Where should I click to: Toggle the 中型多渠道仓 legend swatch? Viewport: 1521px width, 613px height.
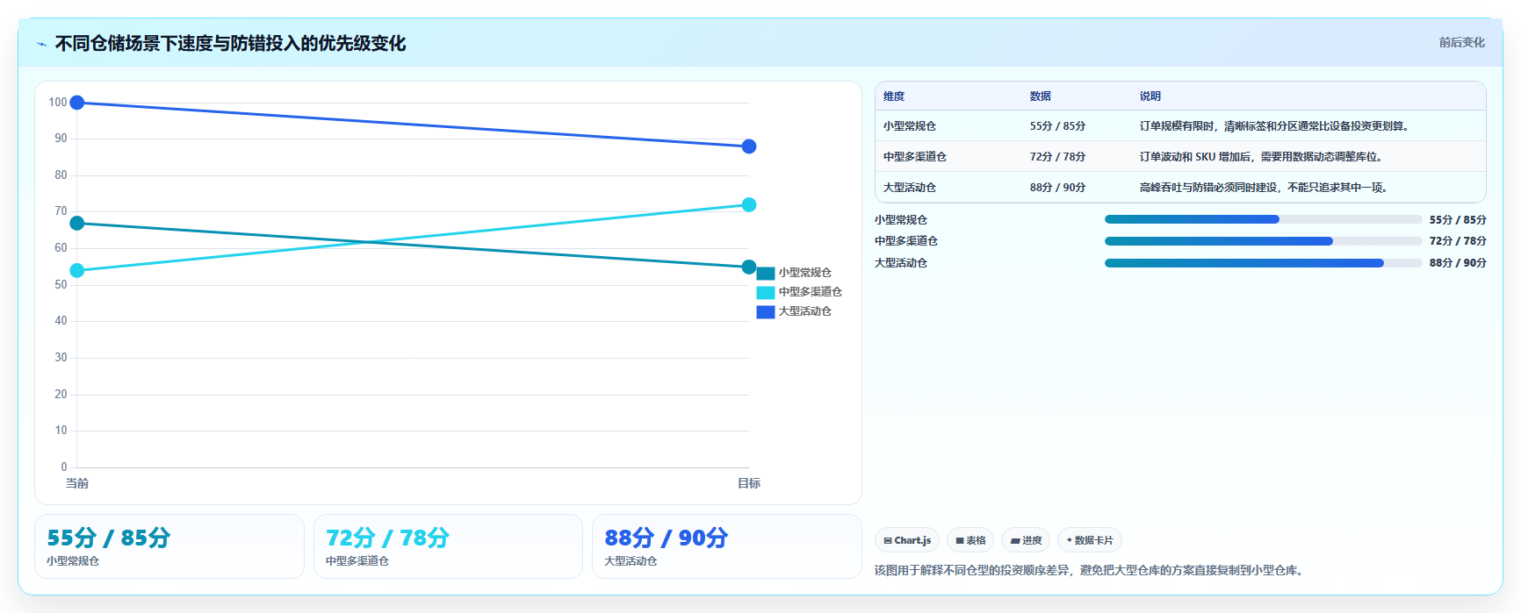pyautogui.click(x=766, y=292)
